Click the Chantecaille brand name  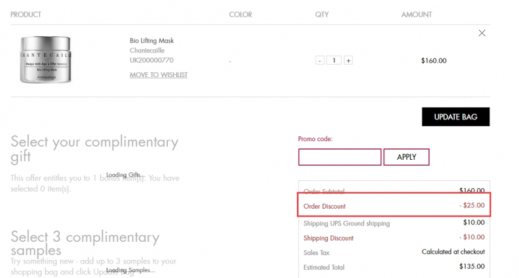pos(147,51)
